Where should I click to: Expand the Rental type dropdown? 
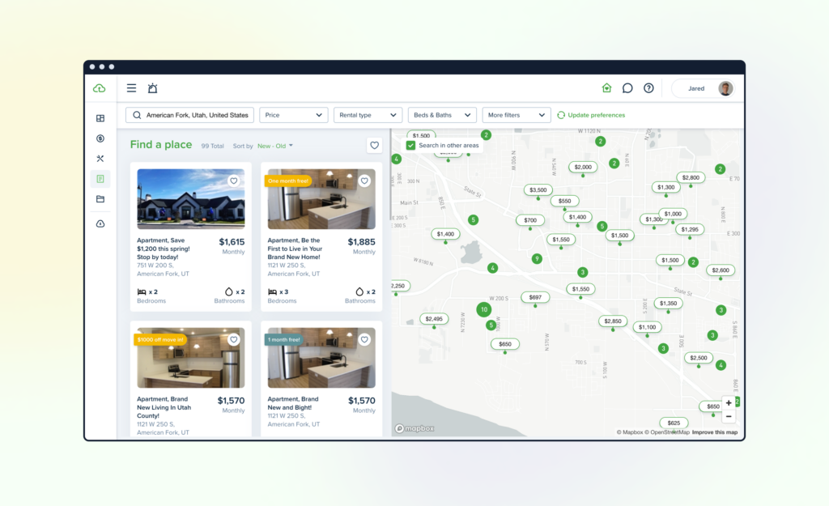pos(368,115)
